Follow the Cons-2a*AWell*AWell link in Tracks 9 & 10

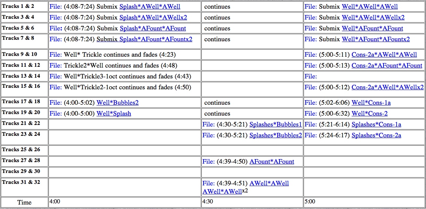384,54
